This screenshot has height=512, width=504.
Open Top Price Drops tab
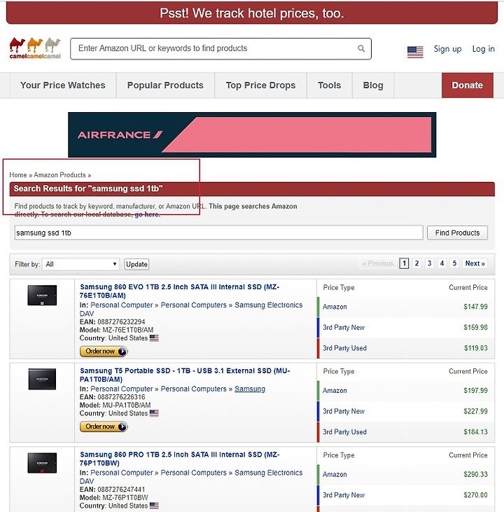pos(260,85)
